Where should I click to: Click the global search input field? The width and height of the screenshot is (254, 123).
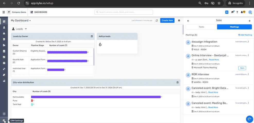tap(124, 12)
